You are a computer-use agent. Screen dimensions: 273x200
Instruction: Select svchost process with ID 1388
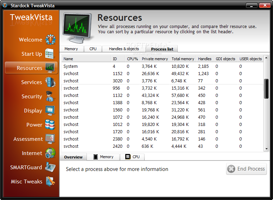[162, 103]
